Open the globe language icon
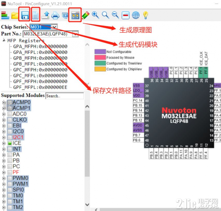The height and width of the screenshot is (211, 221). pos(136,15)
